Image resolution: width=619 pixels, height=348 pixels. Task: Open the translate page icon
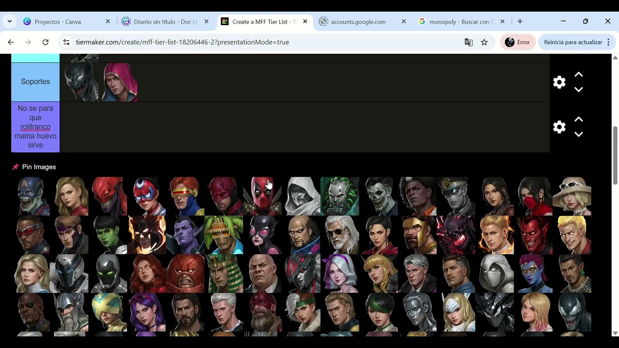point(469,42)
